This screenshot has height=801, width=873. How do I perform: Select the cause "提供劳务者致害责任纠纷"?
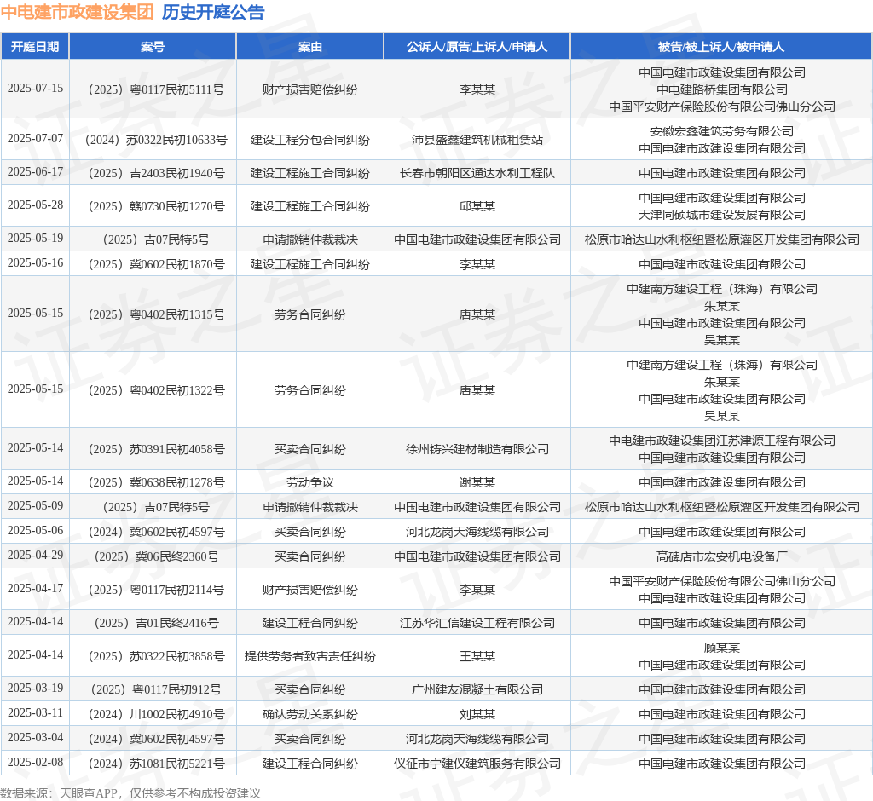click(310, 656)
